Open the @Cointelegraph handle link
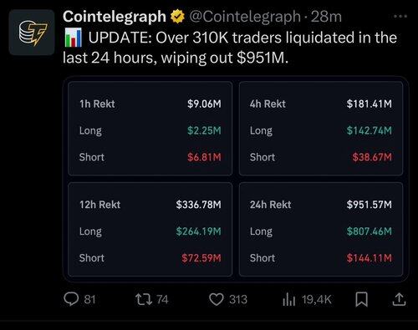The width and height of the screenshot is (418, 330). tap(245, 17)
